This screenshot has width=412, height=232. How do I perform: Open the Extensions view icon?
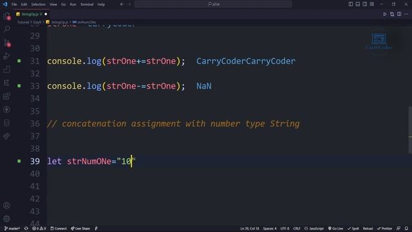7,96
